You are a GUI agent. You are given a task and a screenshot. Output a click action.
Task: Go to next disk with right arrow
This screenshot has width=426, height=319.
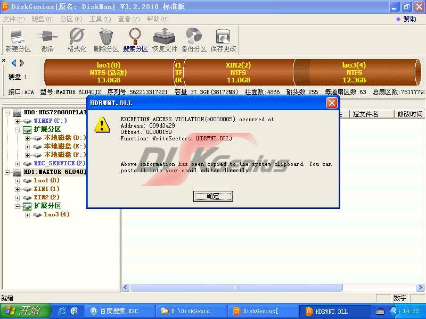coord(22,63)
